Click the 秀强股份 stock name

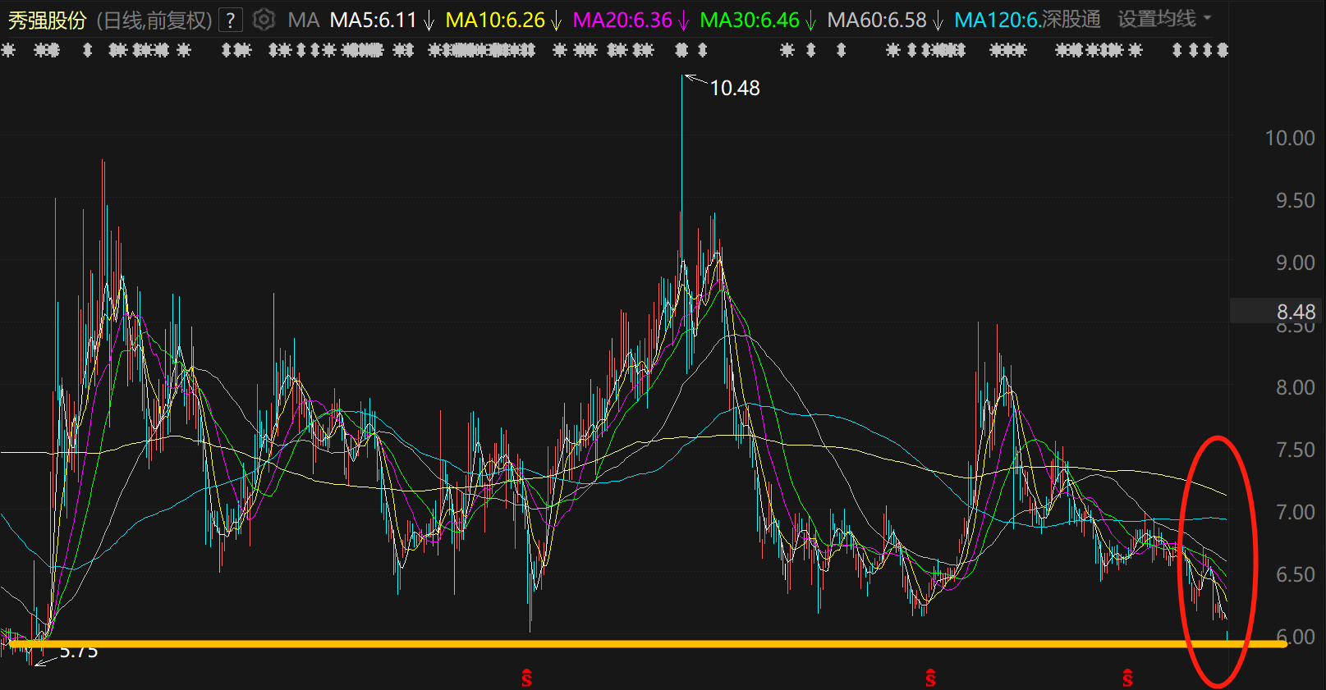[x=47, y=20]
